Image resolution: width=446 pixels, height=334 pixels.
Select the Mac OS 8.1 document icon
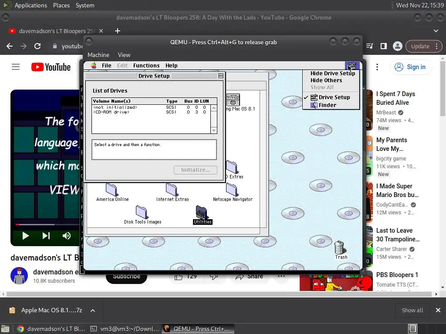pos(233,100)
